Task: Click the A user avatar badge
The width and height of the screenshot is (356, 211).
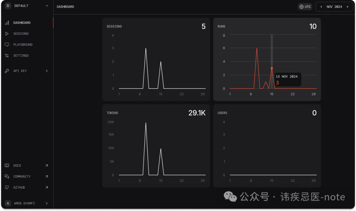Action: click(x=8, y=203)
